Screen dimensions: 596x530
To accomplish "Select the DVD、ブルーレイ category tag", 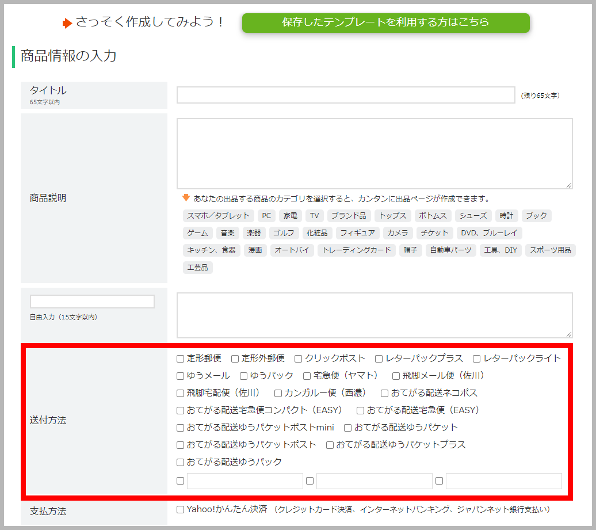I will pyautogui.click(x=489, y=232).
